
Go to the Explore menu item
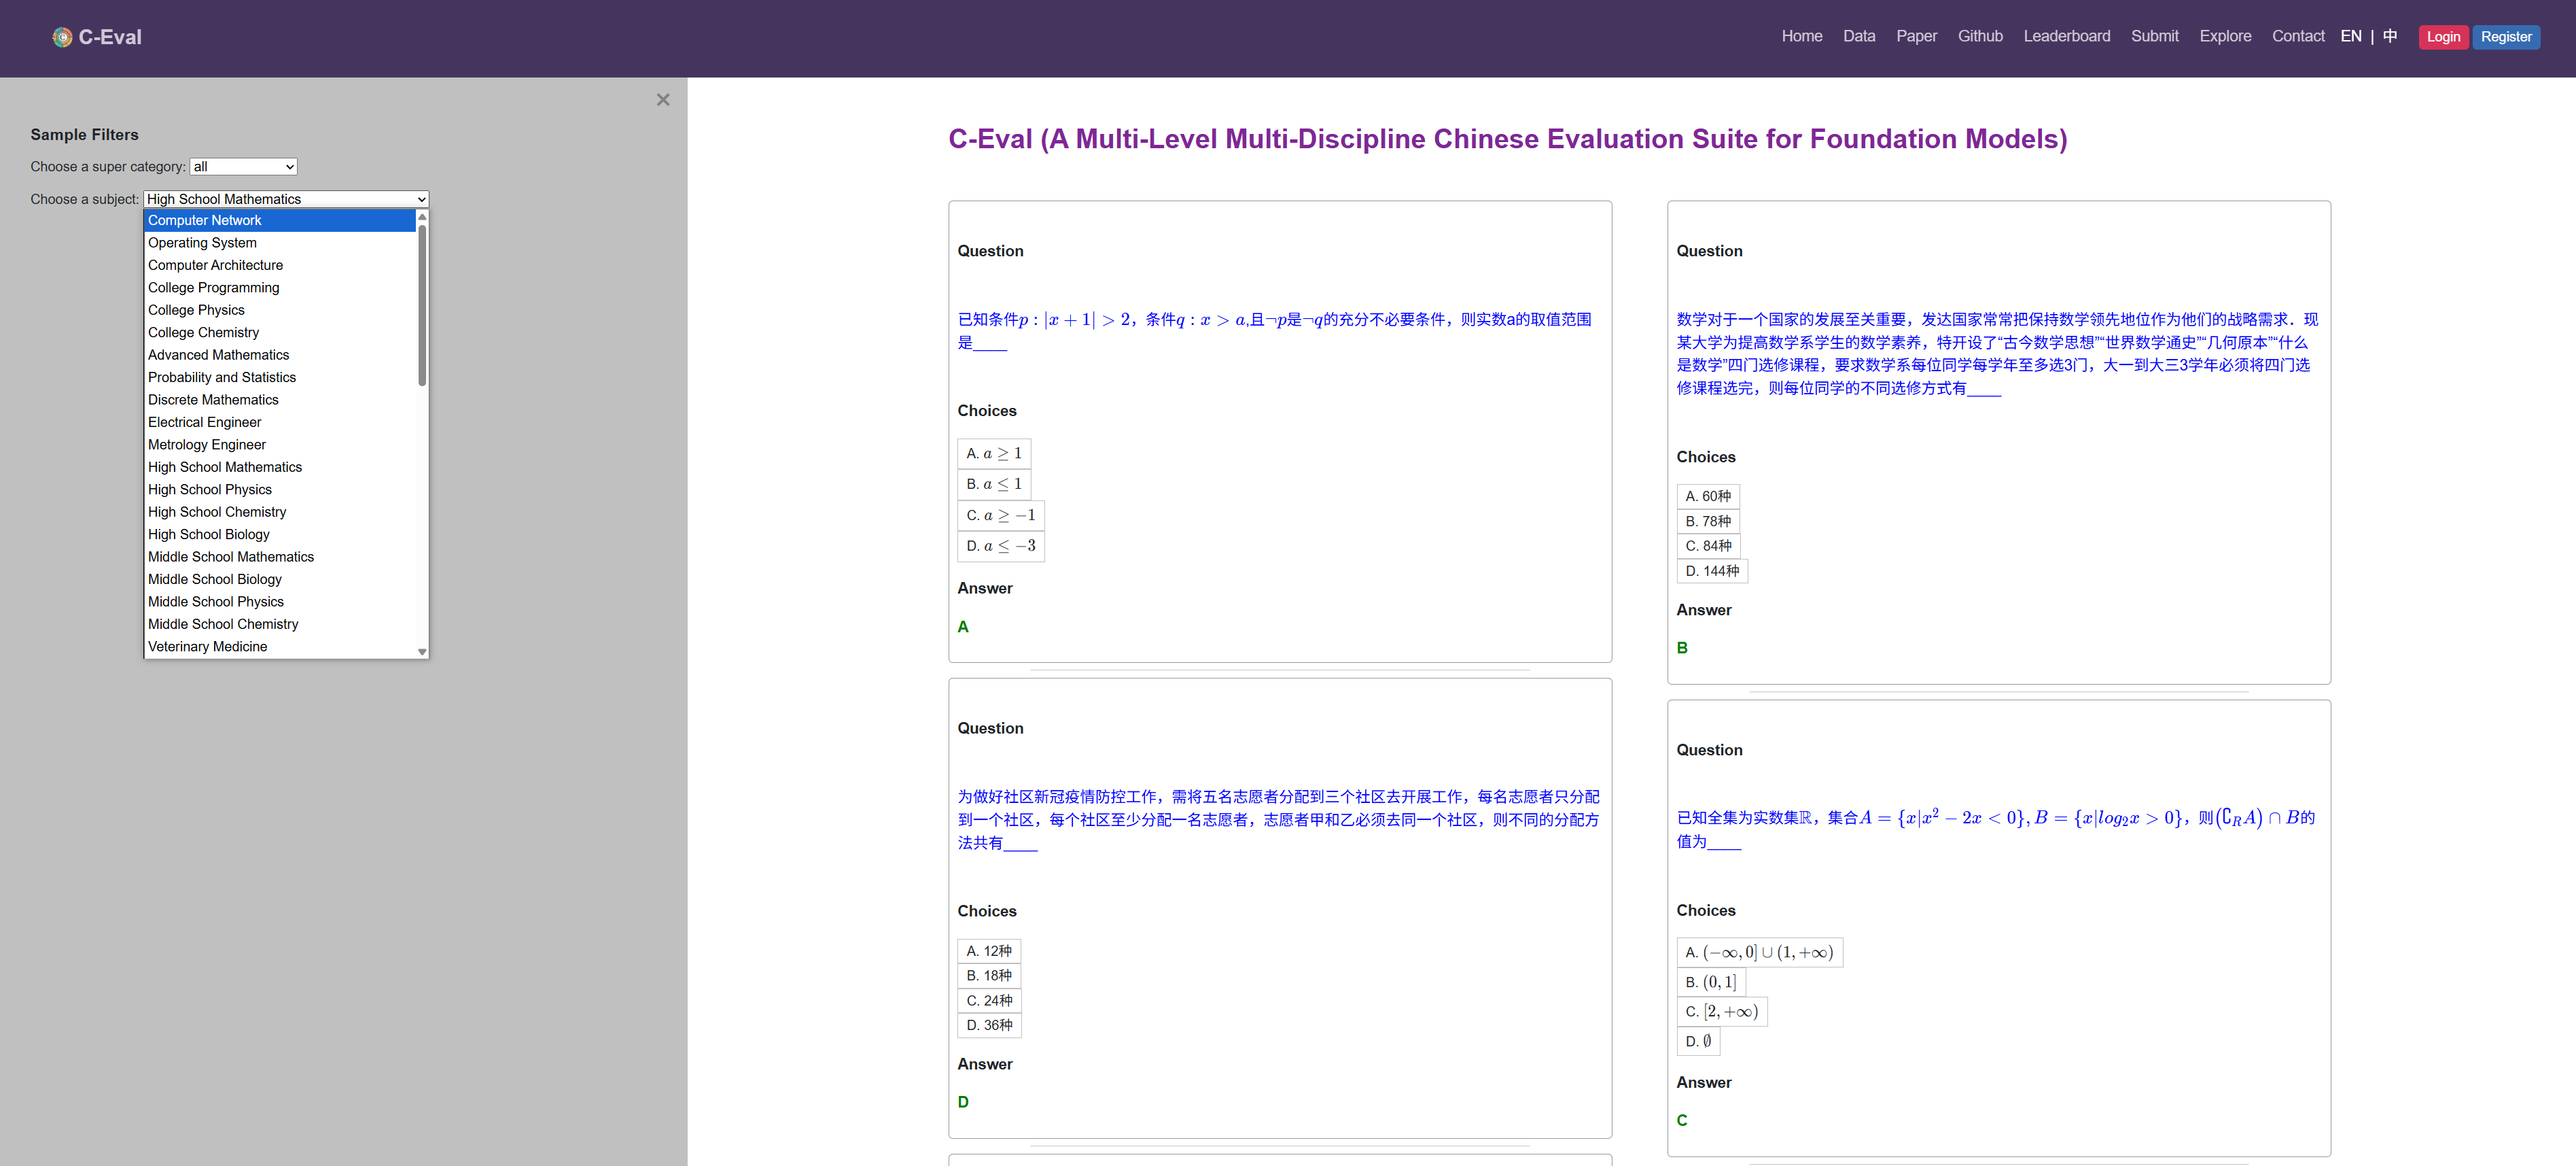point(2224,37)
